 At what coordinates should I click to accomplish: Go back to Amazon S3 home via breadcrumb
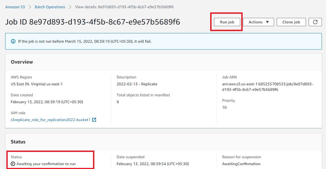[x=15, y=7]
